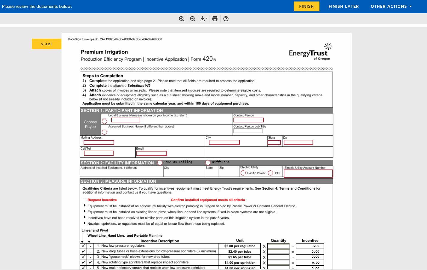The height and width of the screenshot is (270, 427).
Task: Open the OTHER ACTIONS dropdown menu
Action: (x=391, y=6)
